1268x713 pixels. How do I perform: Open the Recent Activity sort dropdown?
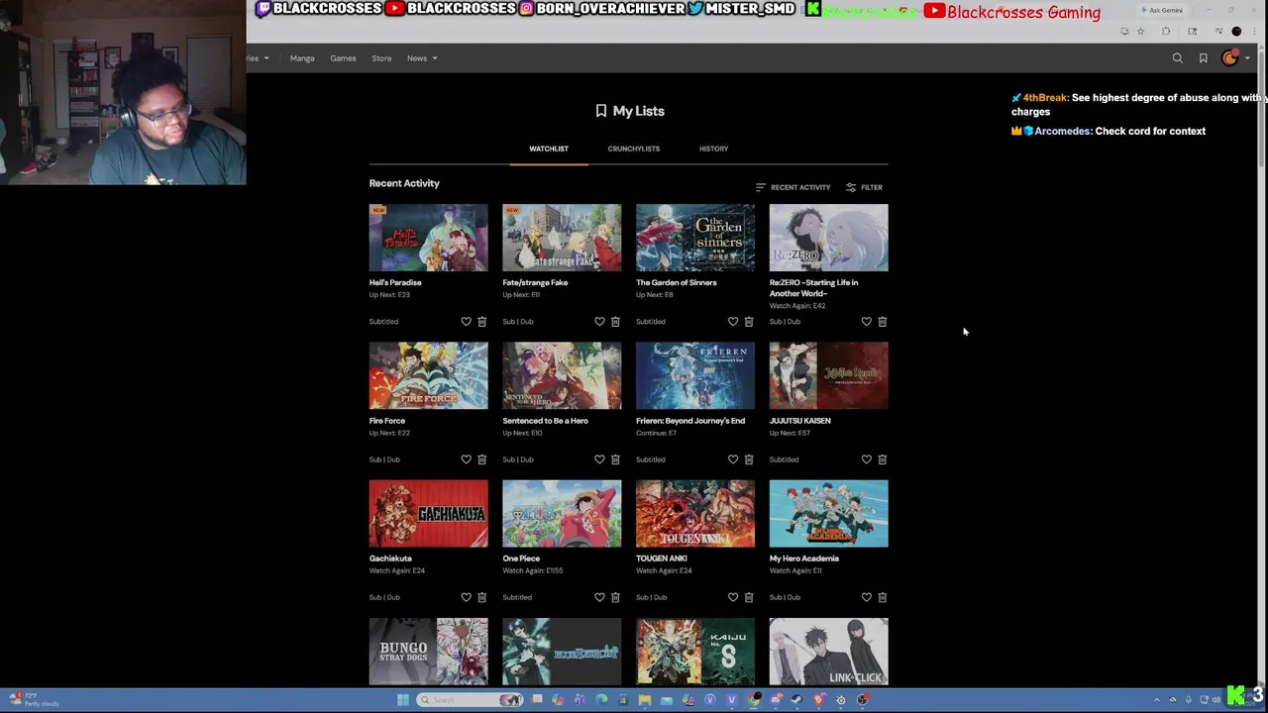pos(792,187)
